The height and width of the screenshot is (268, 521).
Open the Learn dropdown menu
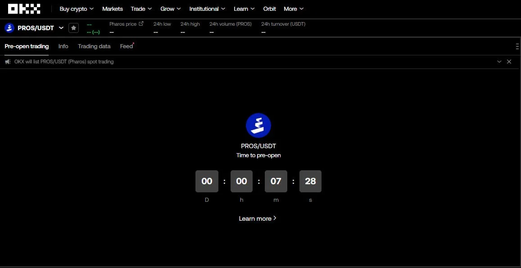244,9
